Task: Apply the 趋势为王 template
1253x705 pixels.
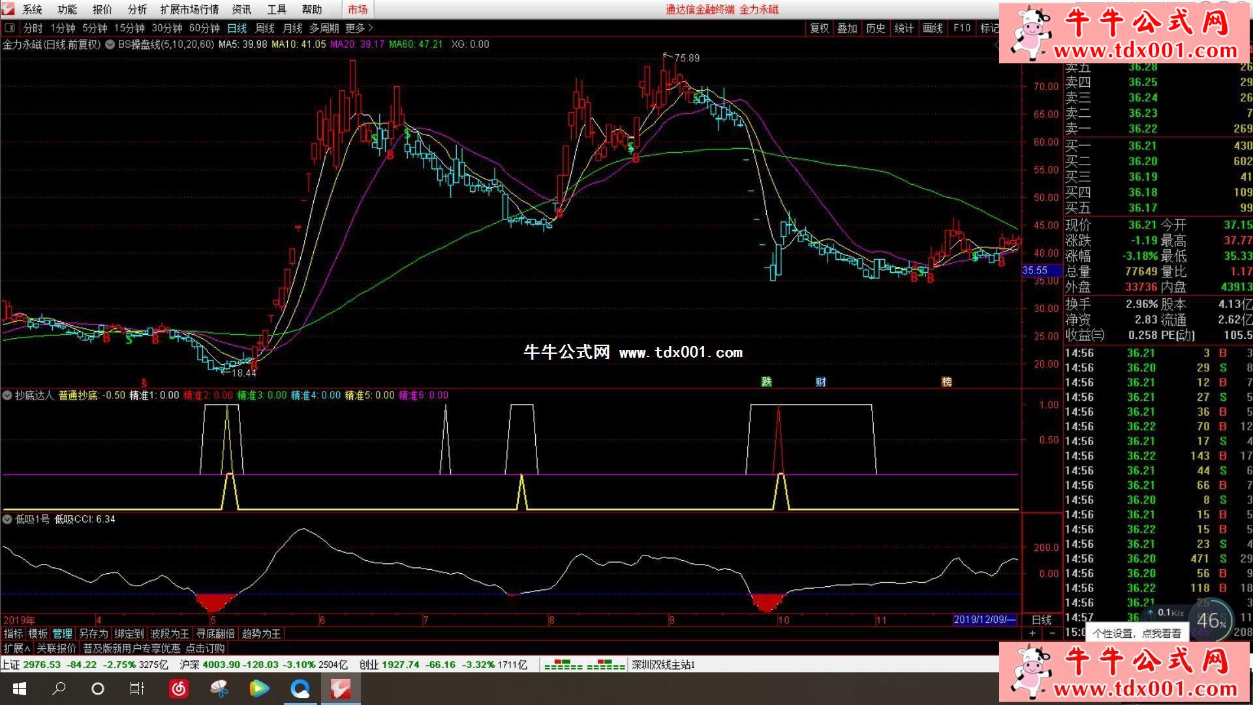Action: 261,634
